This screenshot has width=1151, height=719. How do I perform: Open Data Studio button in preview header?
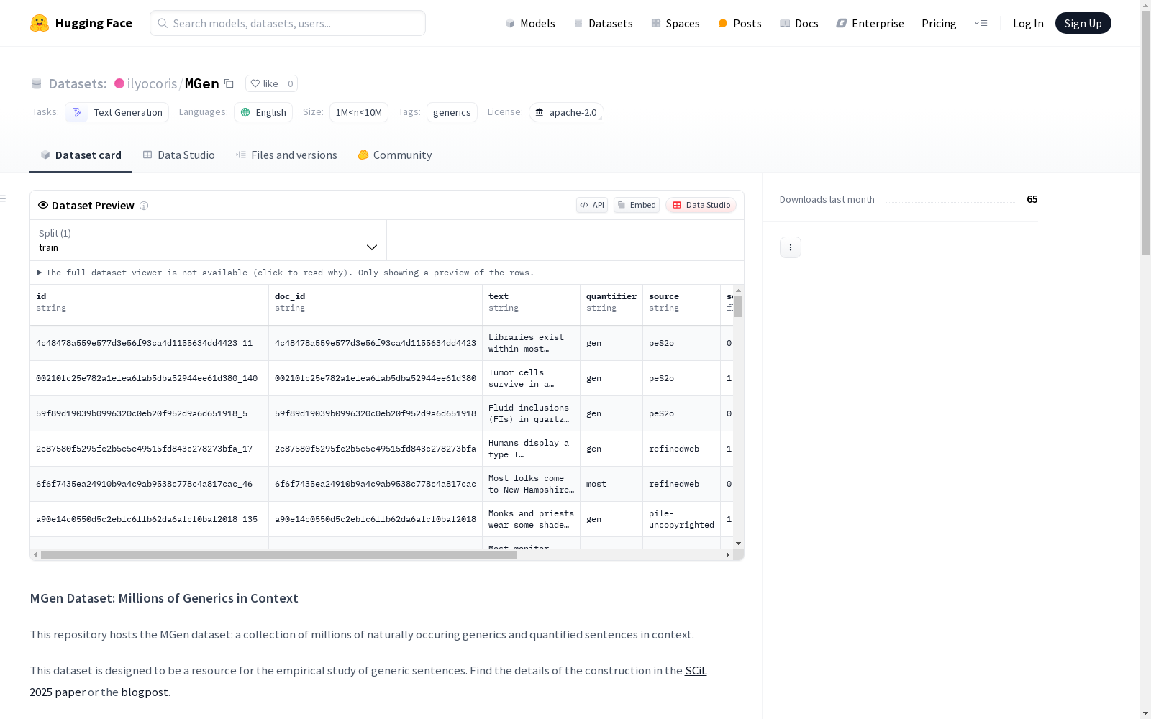click(701, 205)
